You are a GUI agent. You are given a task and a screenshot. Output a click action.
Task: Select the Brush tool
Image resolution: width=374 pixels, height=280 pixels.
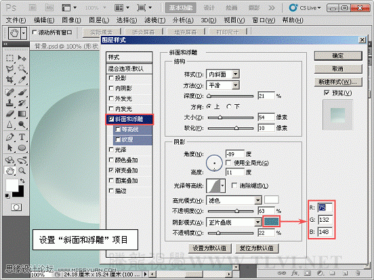[x=22, y=92]
